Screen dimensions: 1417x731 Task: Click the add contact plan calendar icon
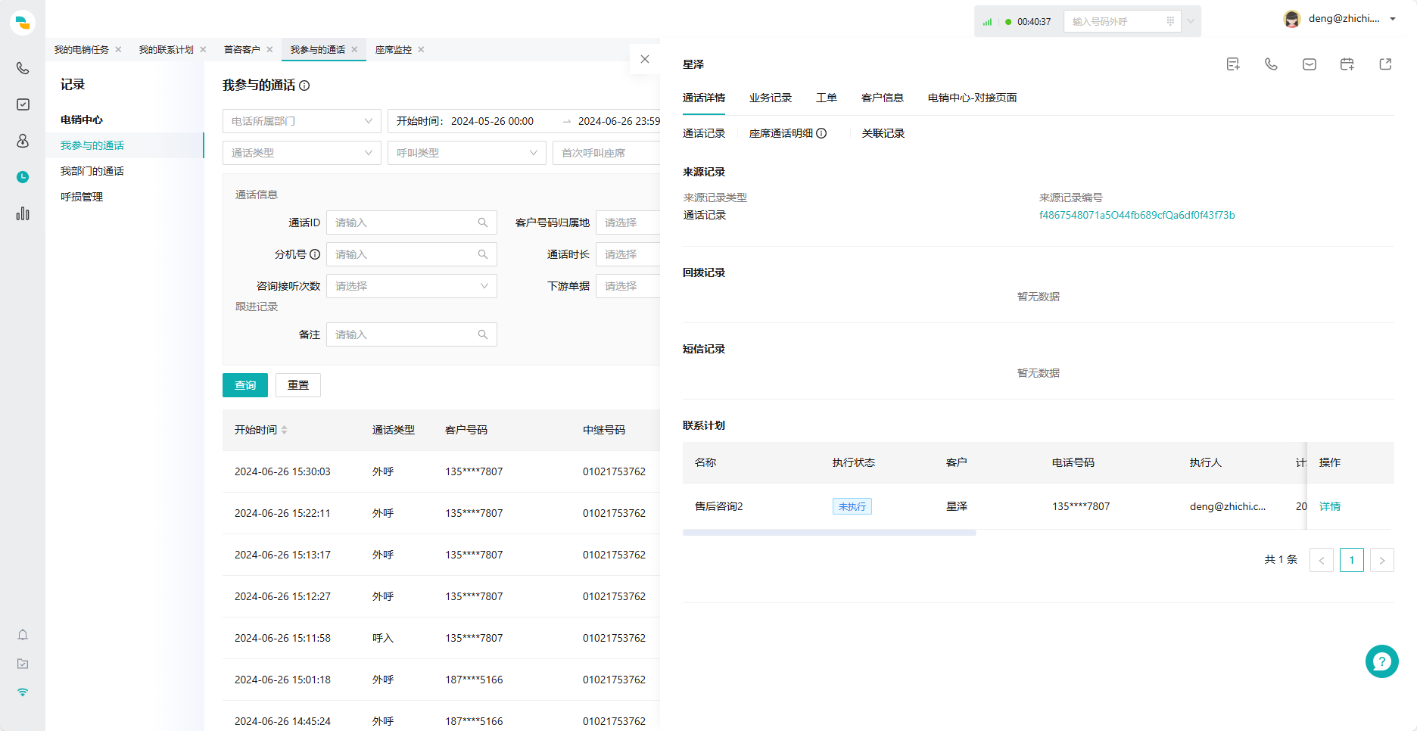(1347, 64)
